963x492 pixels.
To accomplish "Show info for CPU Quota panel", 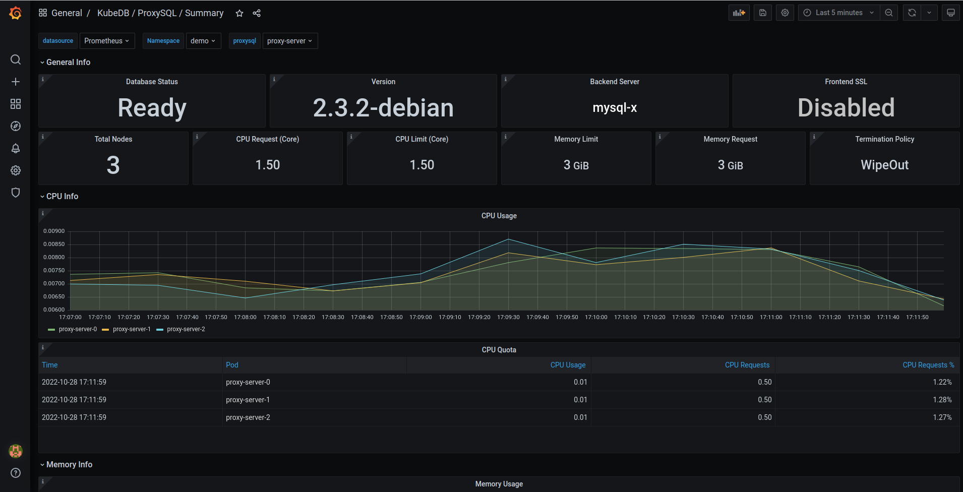I will click(43, 347).
